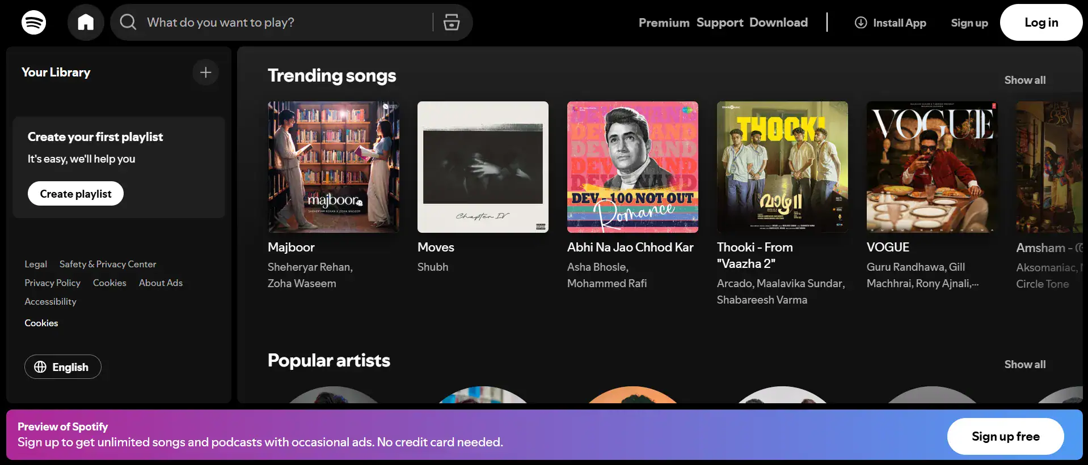Click artist Guru Randhawa

(x=906, y=267)
